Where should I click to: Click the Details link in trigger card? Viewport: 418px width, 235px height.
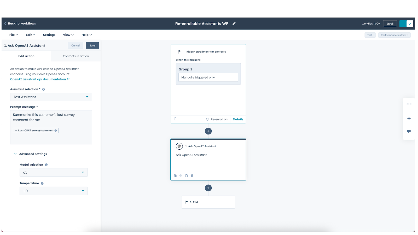(238, 119)
